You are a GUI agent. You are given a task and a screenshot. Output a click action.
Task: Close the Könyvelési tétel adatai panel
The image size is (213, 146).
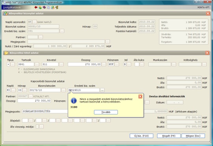207,53
